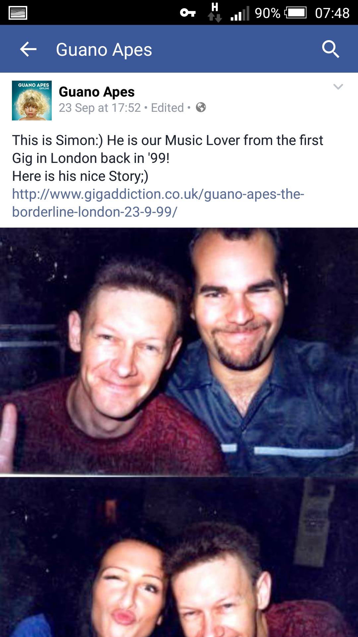Open the first photo of two men

pos(179,351)
